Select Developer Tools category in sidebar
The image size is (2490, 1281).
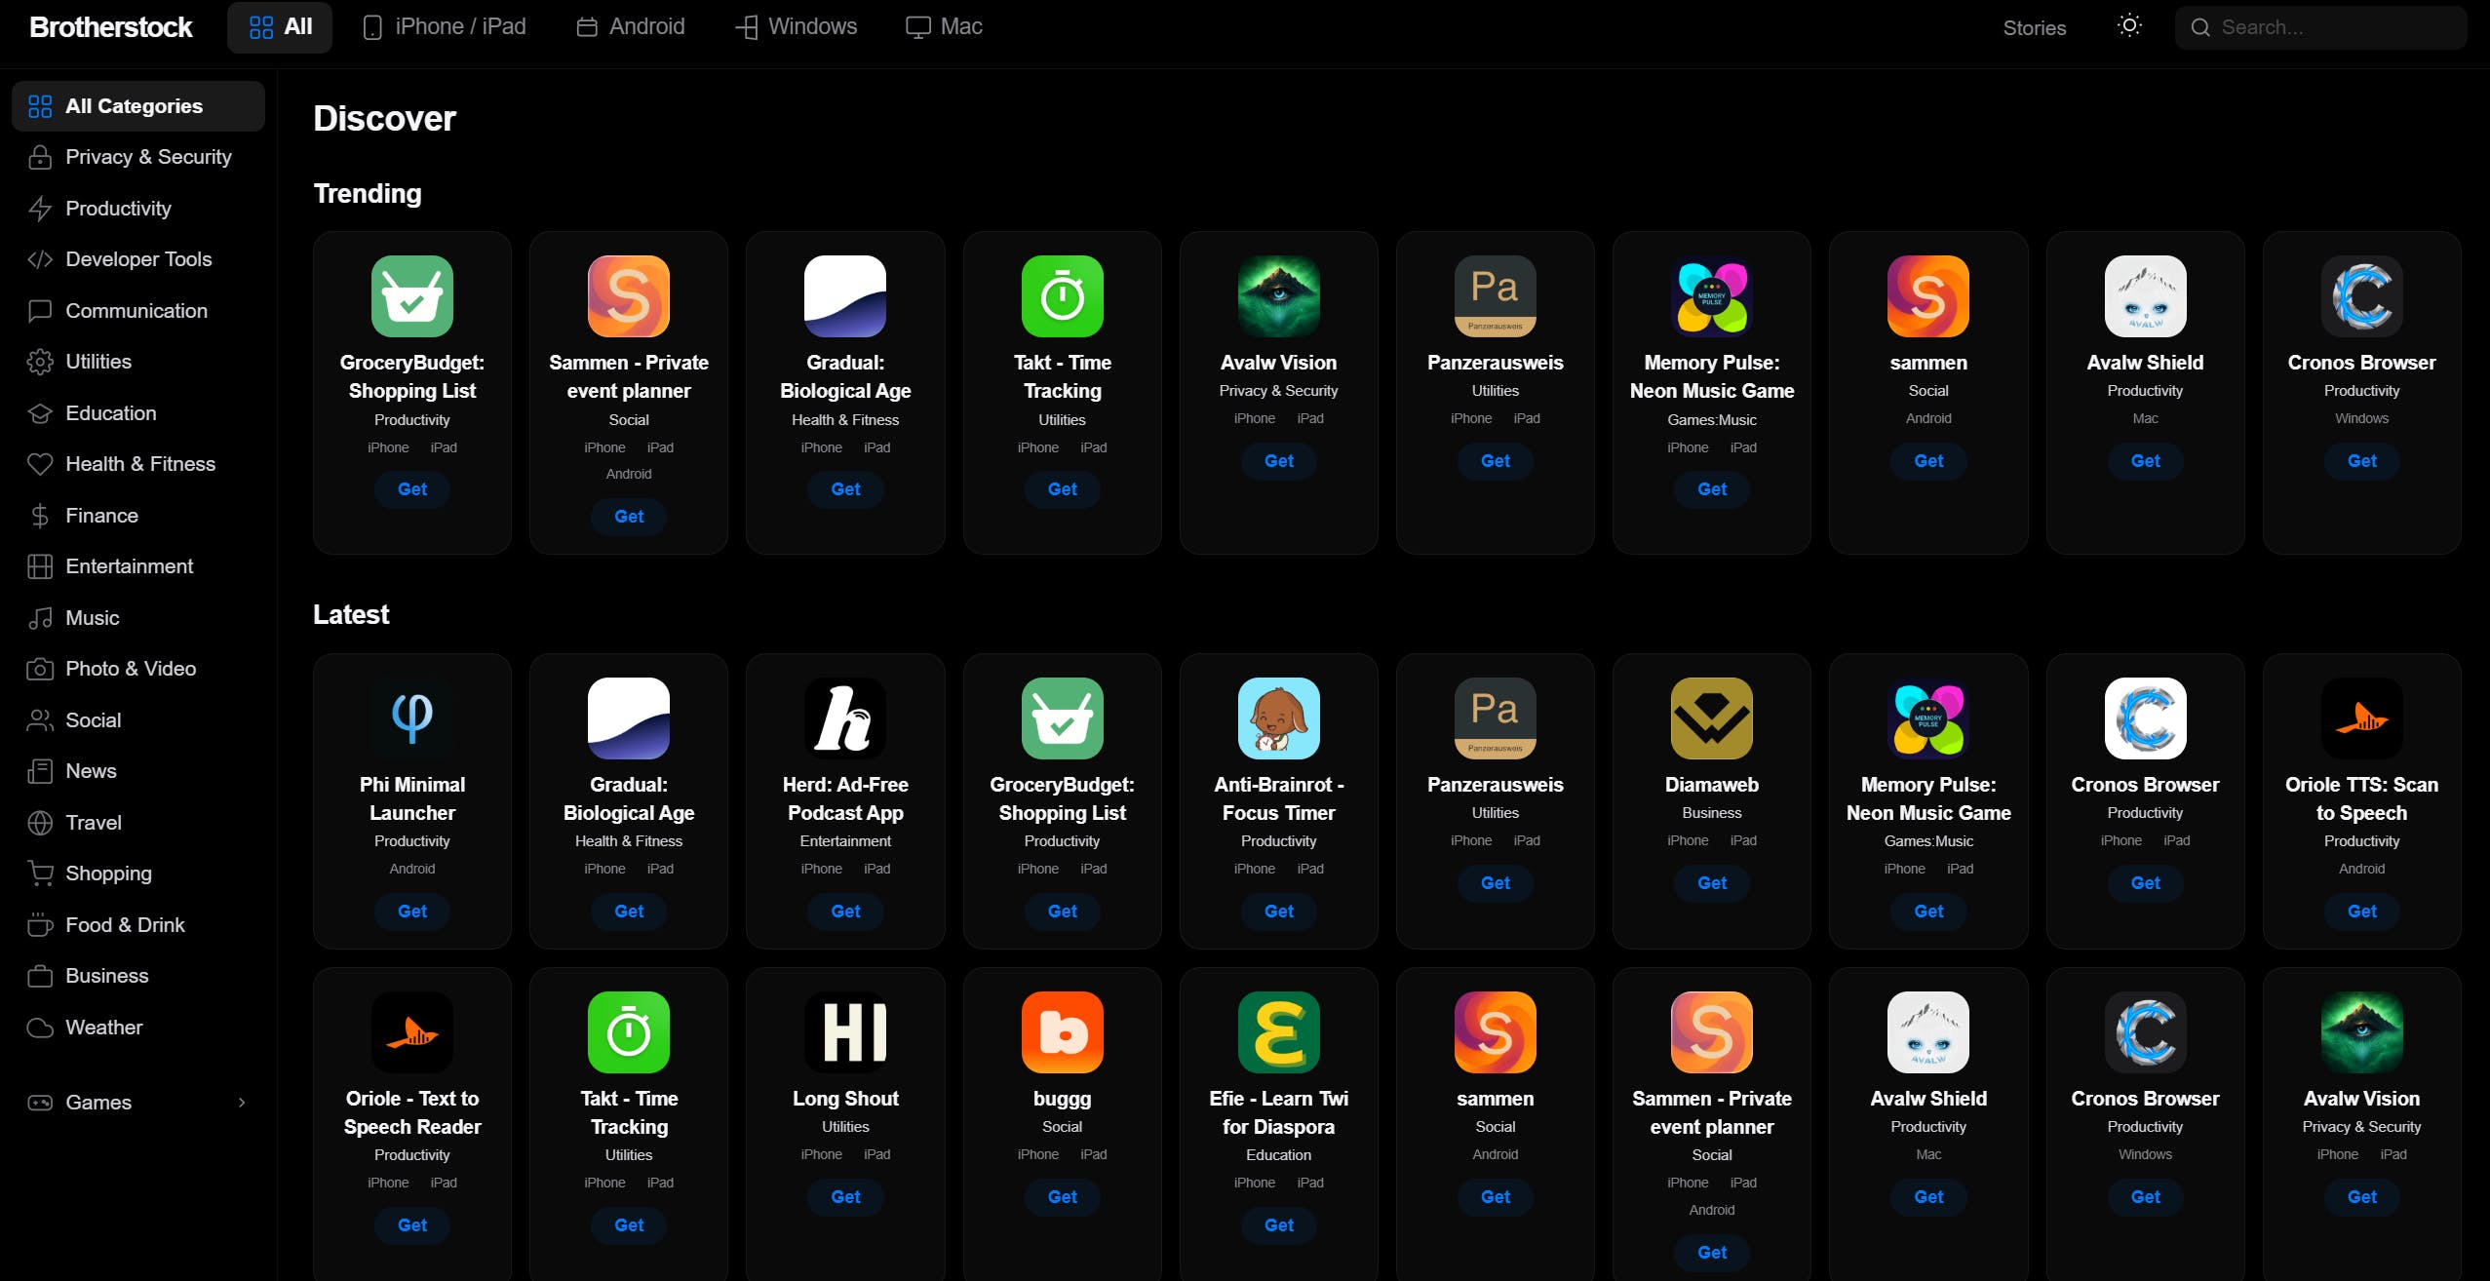click(137, 259)
